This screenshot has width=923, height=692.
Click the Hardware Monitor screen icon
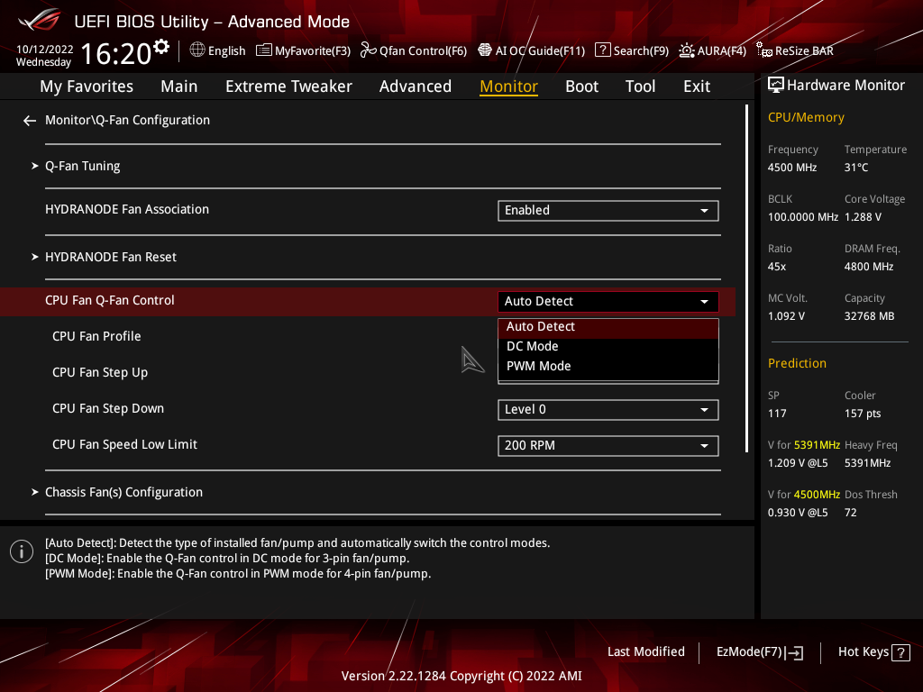pyautogui.click(x=776, y=86)
